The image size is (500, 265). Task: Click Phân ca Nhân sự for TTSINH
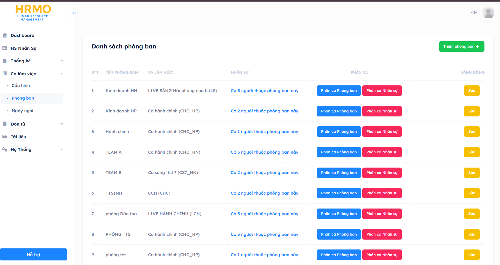coord(382,193)
